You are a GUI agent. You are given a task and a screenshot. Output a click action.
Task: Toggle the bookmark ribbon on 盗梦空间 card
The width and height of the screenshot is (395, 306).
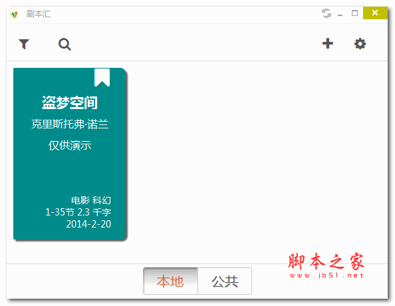102,77
